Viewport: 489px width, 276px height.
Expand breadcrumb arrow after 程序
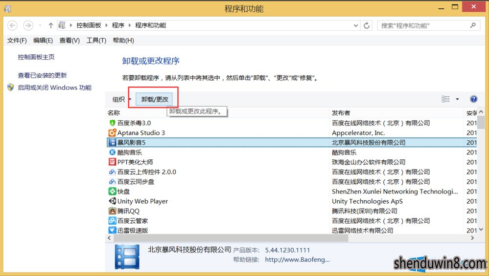pyautogui.click(x=130, y=25)
